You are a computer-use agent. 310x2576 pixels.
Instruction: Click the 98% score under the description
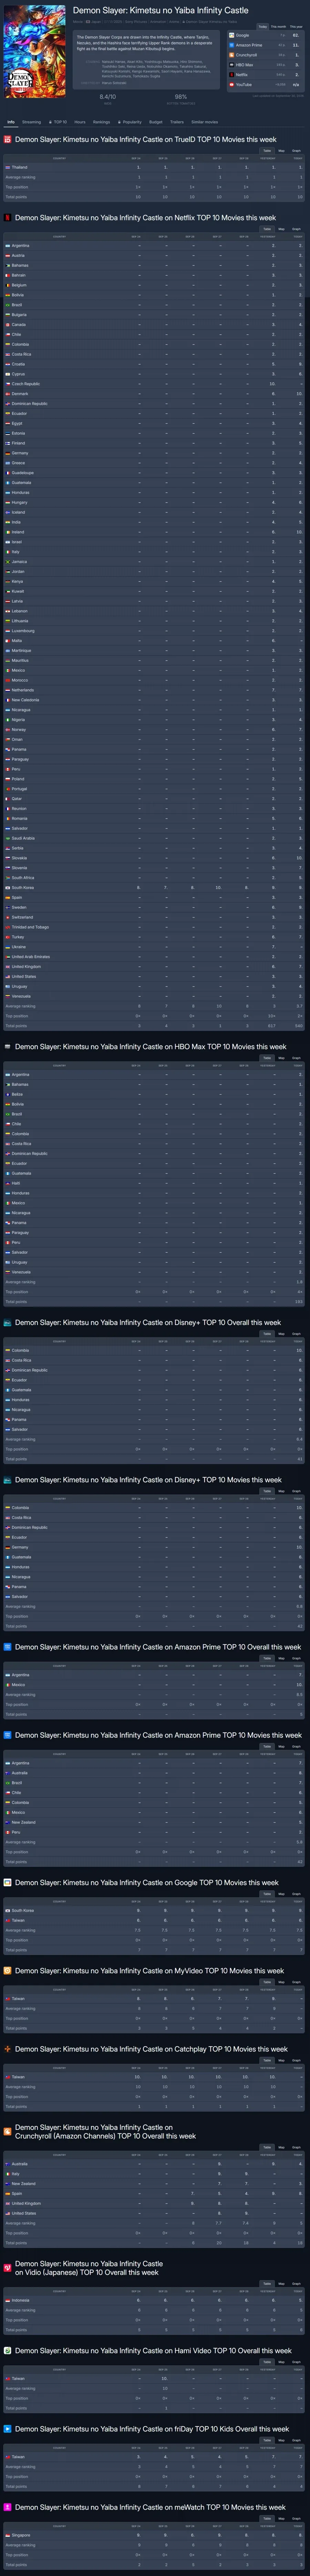pyautogui.click(x=181, y=97)
